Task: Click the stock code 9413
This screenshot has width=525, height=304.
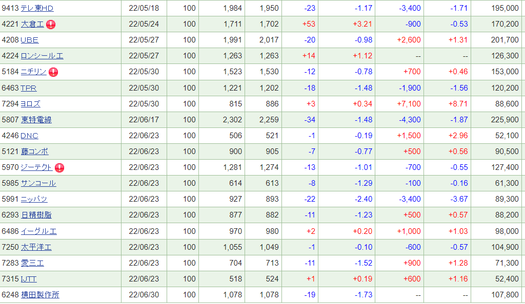Action: pyautogui.click(x=10, y=8)
